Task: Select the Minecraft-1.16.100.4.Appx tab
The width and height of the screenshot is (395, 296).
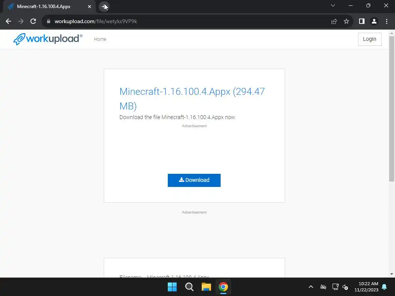Action: pyautogui.click(x=49, y=7)
